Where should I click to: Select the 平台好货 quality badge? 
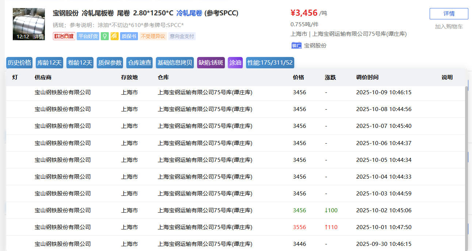click(x=88, y=36)
